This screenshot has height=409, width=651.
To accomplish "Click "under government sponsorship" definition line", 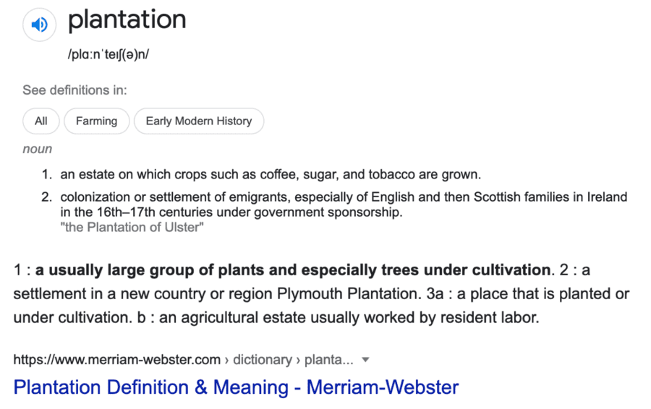I will [231, 213].
